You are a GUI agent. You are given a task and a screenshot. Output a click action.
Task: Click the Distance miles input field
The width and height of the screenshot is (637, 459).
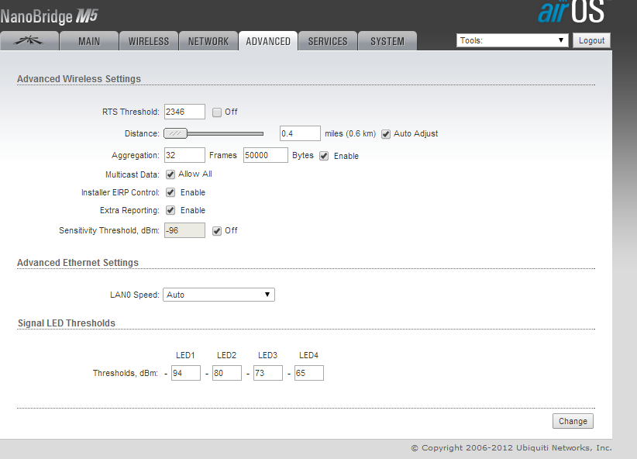[x=300, y=133]
